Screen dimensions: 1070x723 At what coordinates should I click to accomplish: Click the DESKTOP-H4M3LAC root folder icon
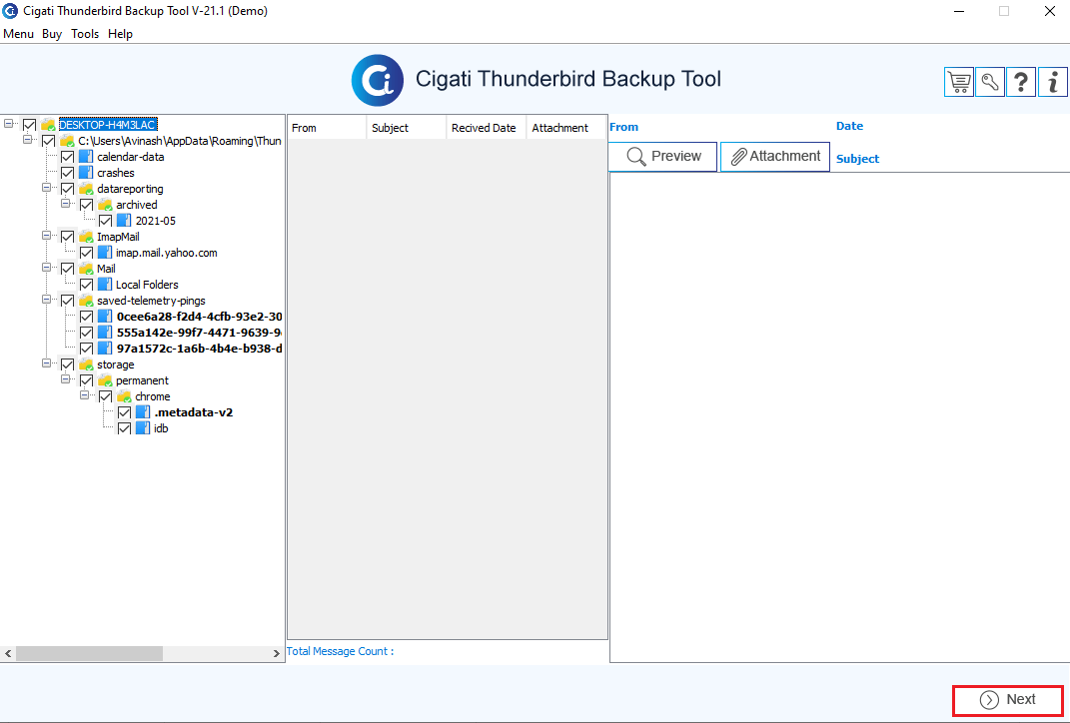[x=48, y=125]
